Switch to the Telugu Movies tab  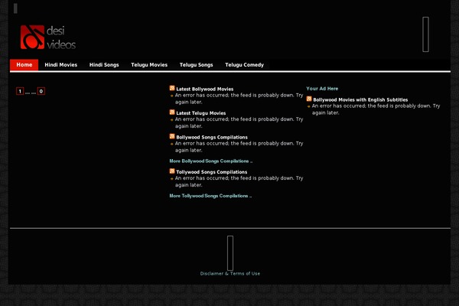(149, 65)
